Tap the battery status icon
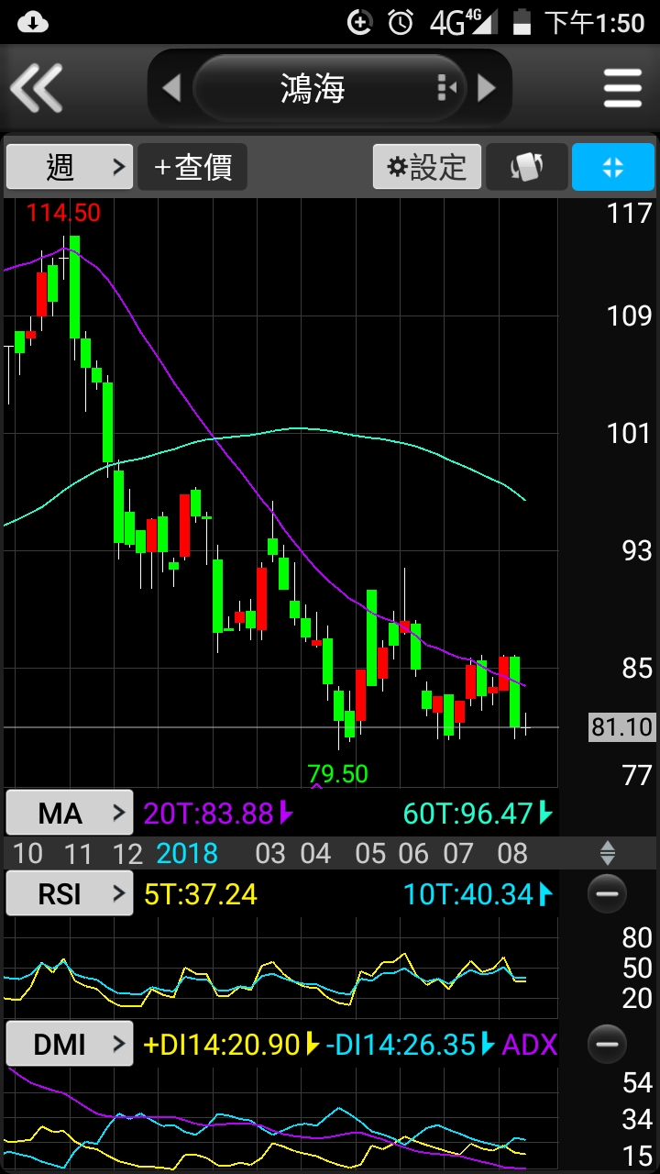This screenshot has width=660, height=1174. tap(522, 21)
